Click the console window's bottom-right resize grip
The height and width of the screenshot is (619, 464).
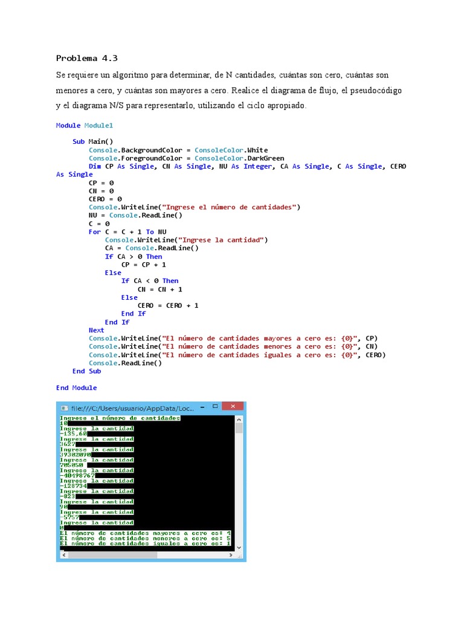pos(239,556)
